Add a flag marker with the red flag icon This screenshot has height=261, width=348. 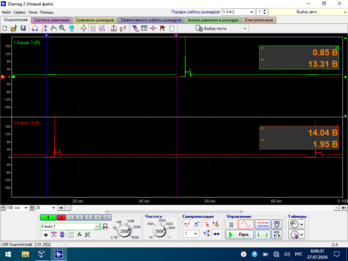tap(162, 28)
